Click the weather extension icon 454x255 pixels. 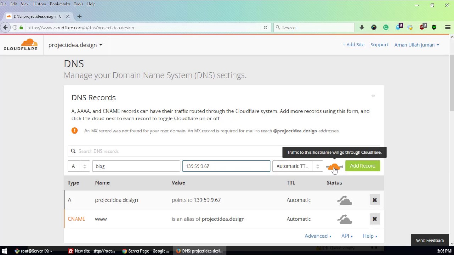410,28
